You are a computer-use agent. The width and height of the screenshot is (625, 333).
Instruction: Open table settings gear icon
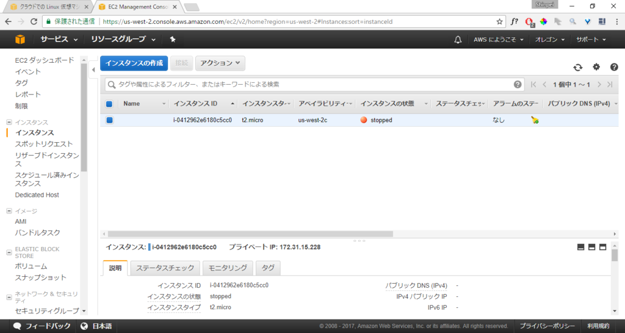[x=596, y=67]
